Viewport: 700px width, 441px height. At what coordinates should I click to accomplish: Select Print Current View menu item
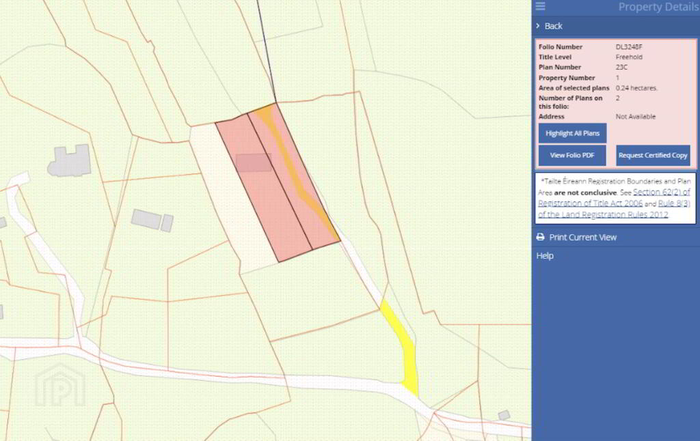click(582, 238)
